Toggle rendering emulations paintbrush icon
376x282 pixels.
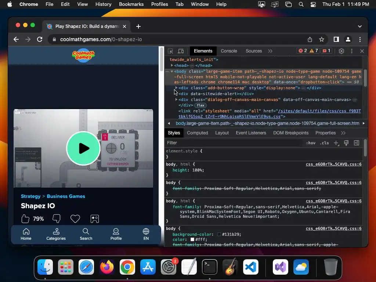point(346,143)
